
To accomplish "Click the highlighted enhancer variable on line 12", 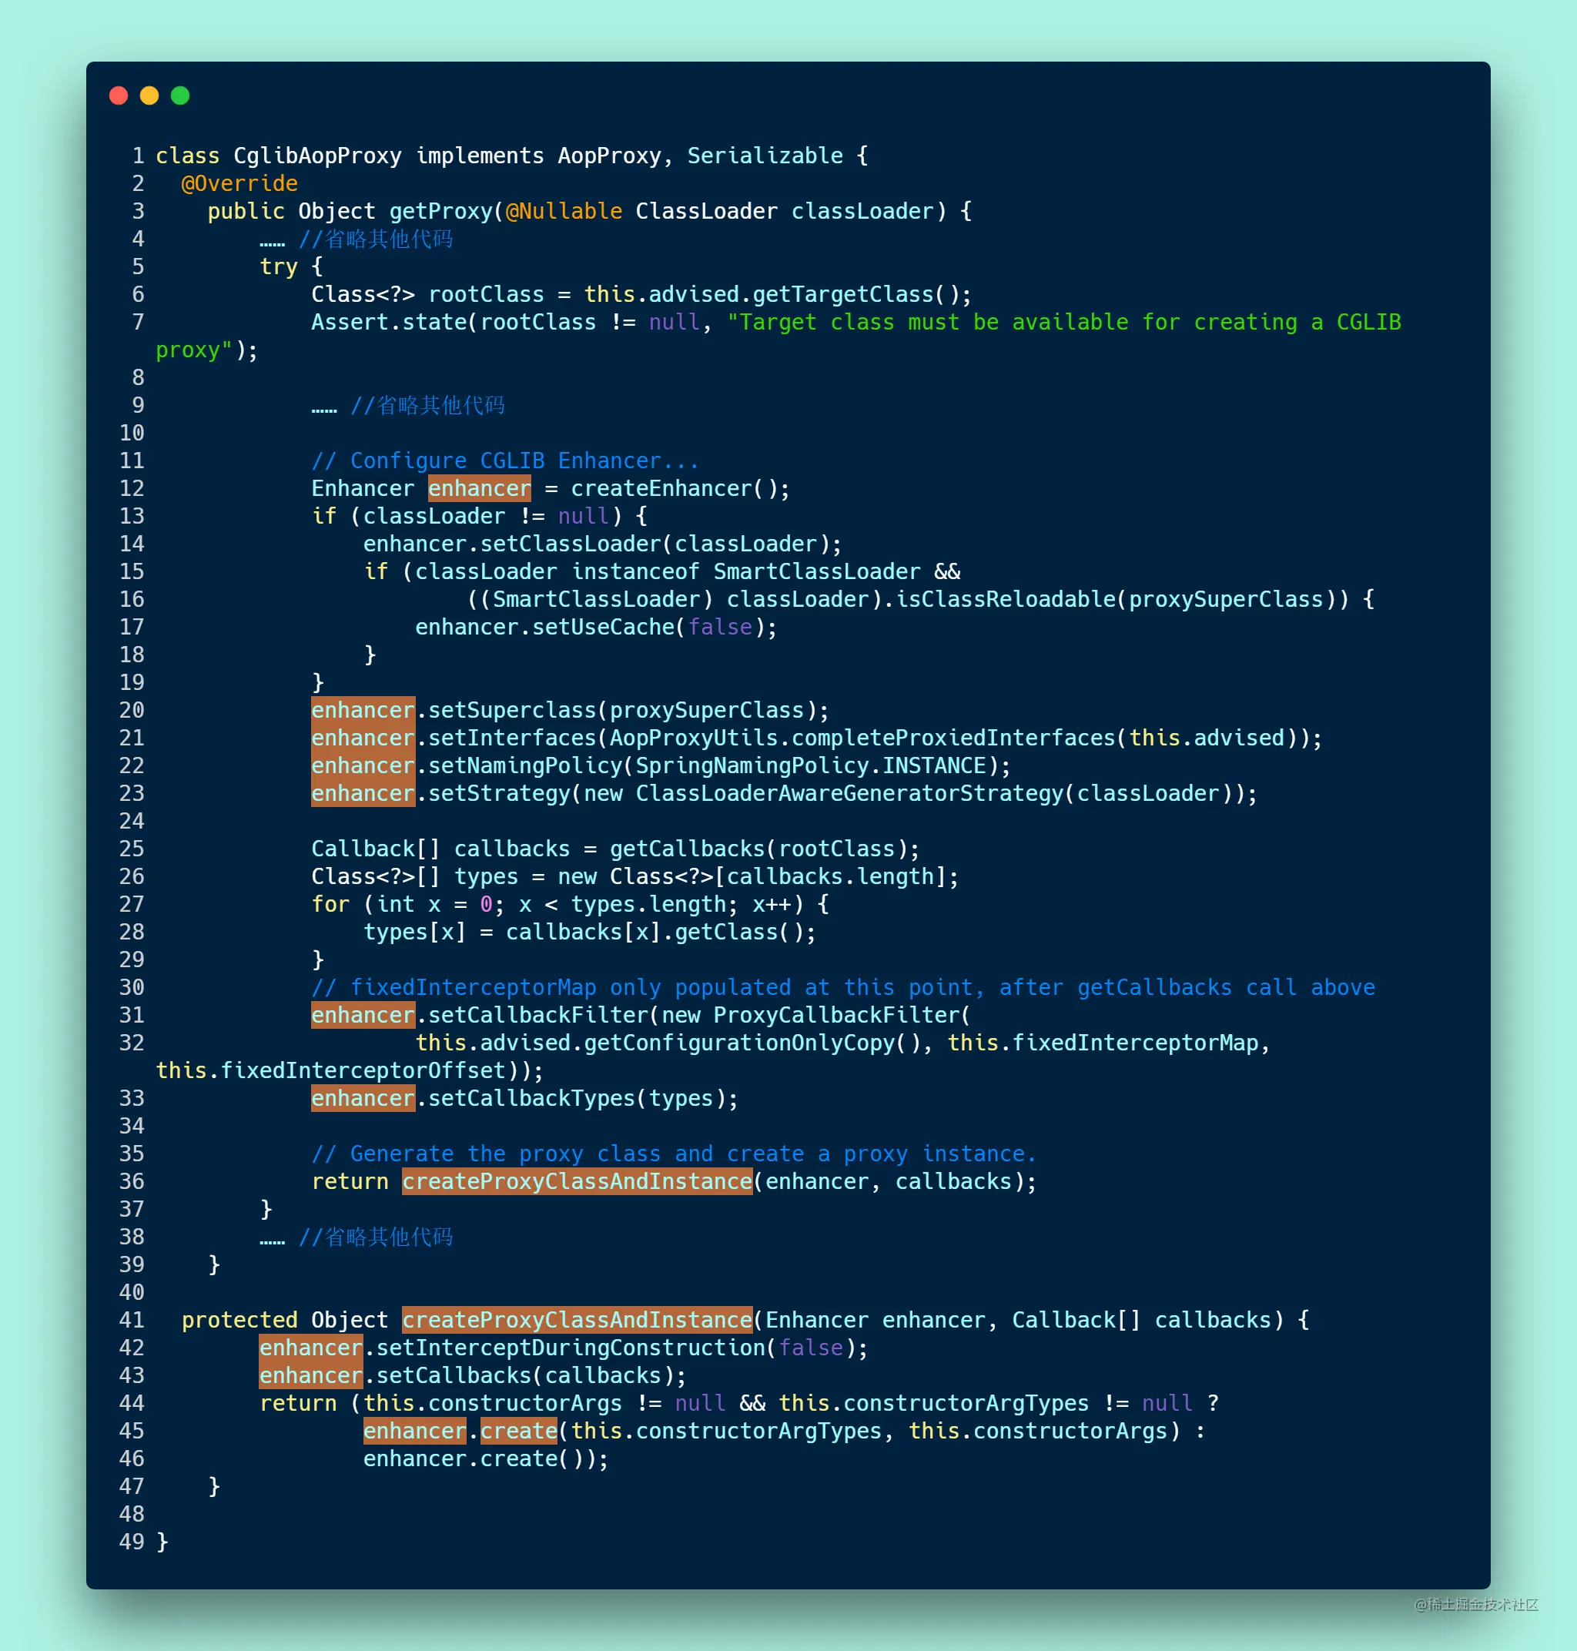I will click(480, 488).
